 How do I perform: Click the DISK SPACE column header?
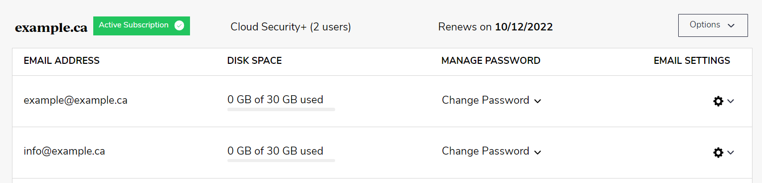[254, 61]
